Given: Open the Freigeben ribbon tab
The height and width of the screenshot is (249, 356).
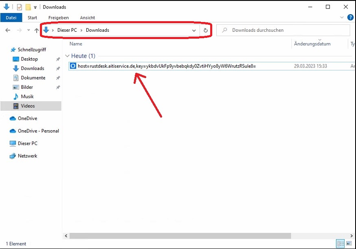Looking at the screenshot, I should point(58,17).
